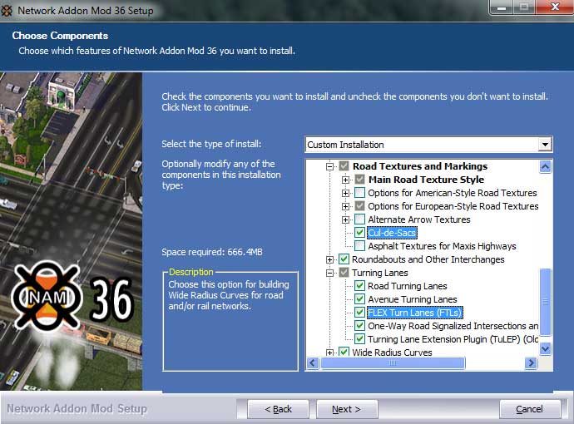Select Roundabouts and Other Interchanges label
574x424 pixels.
coord(428,259)
